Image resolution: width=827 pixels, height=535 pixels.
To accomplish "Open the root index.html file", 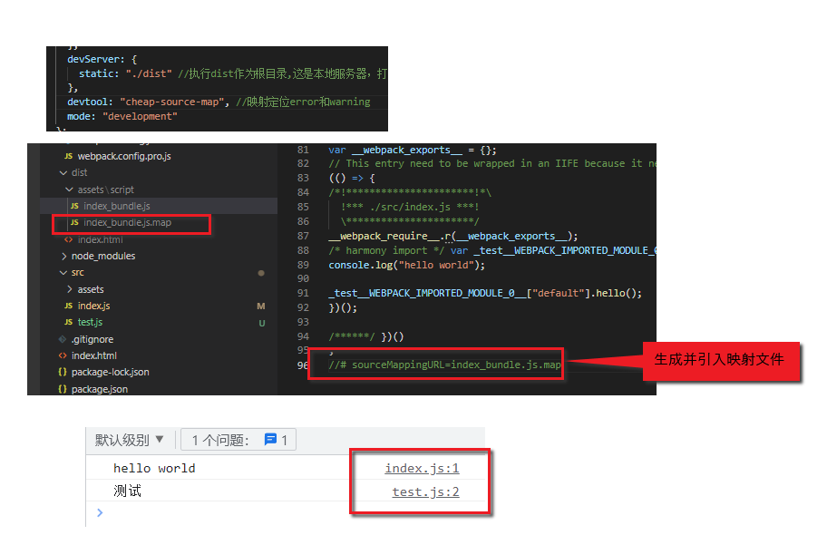I will 94,355.
